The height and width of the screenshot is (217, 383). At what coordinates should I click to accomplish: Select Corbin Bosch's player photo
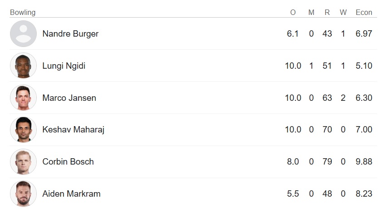point(23,162)
